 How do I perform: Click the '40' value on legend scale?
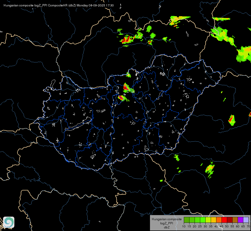point(216,227)
